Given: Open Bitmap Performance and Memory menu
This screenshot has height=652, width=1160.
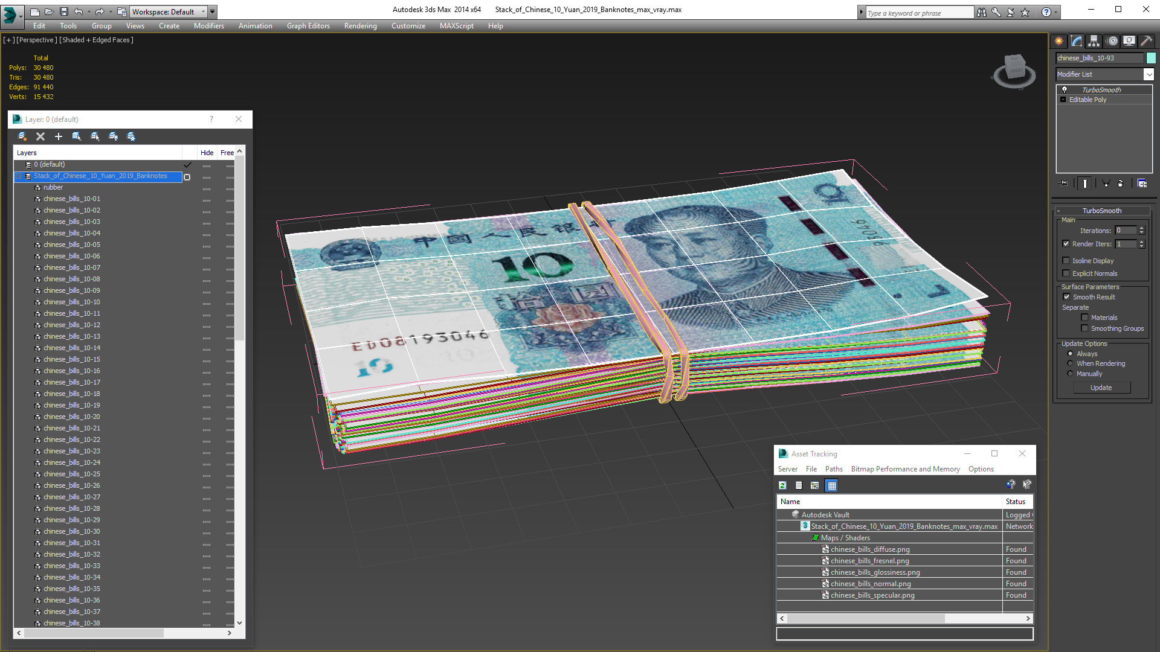Looking at the screenshot, I should click(x=905, y=469).
